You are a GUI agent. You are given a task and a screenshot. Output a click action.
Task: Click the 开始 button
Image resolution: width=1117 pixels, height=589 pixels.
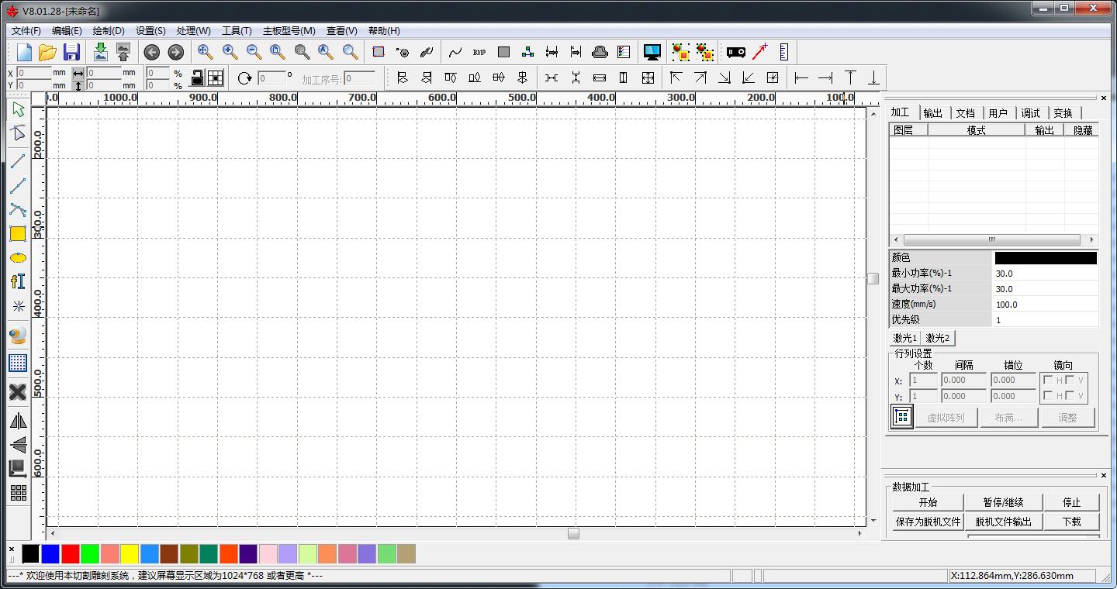coord(928,502)
